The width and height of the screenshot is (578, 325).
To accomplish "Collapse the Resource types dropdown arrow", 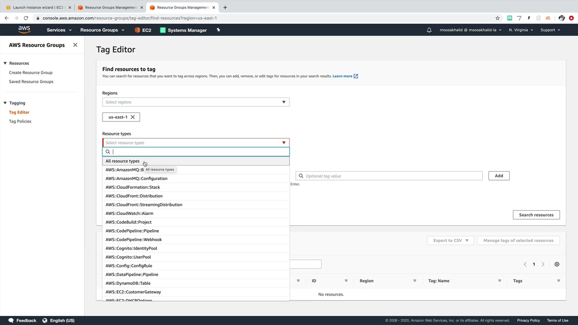I will pyautogui.click(x=284, y=143).
